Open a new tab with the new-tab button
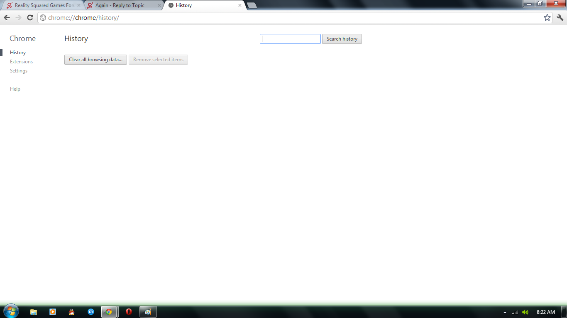This screenshot has width=567, height=318. 252,5
